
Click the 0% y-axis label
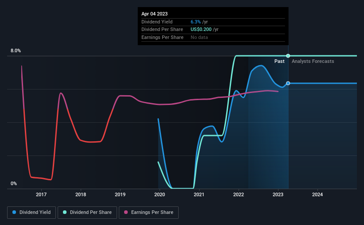click(x=14, y=183)
